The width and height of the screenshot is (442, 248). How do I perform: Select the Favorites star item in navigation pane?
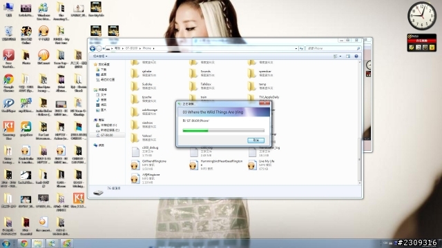point(102,64)
